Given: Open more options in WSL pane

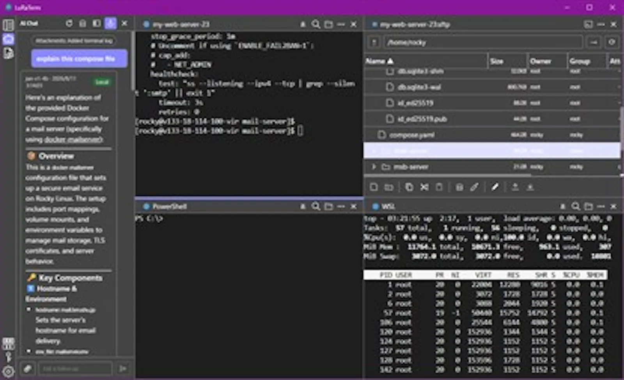Looking at the screenshot, I should pos(601,206).
